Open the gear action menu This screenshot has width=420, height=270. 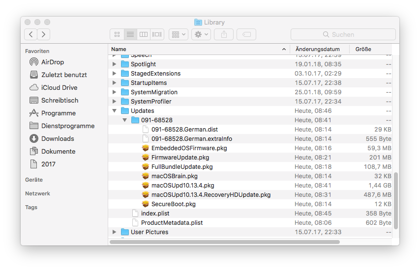(x=201, y=34)
